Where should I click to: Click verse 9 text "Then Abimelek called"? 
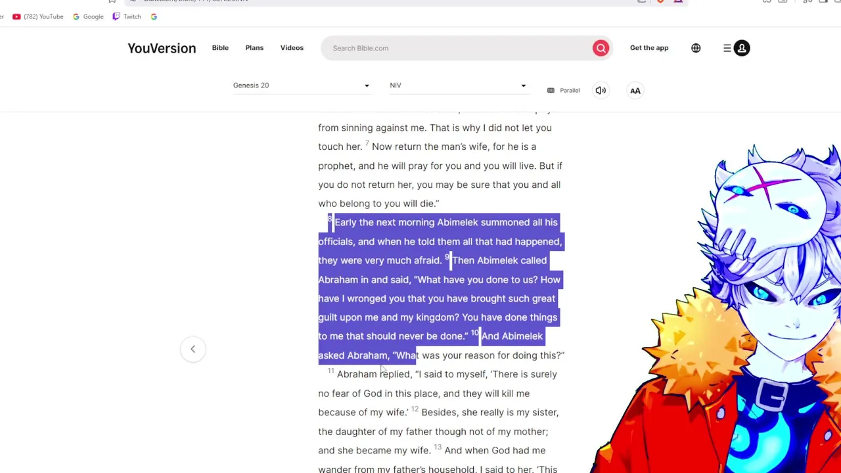point(499,261)
